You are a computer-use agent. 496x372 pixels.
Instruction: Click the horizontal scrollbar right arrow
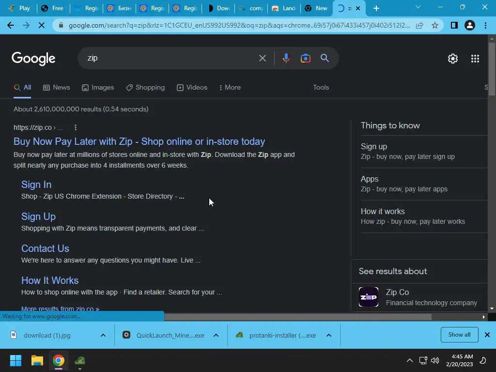[484, 317]
